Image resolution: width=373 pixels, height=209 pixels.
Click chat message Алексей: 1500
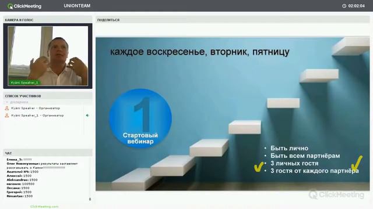(19, 176)
